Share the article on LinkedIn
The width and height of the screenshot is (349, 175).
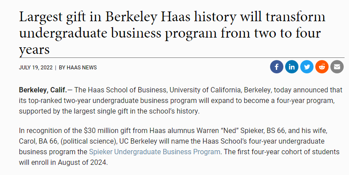[x=292, y=67]
